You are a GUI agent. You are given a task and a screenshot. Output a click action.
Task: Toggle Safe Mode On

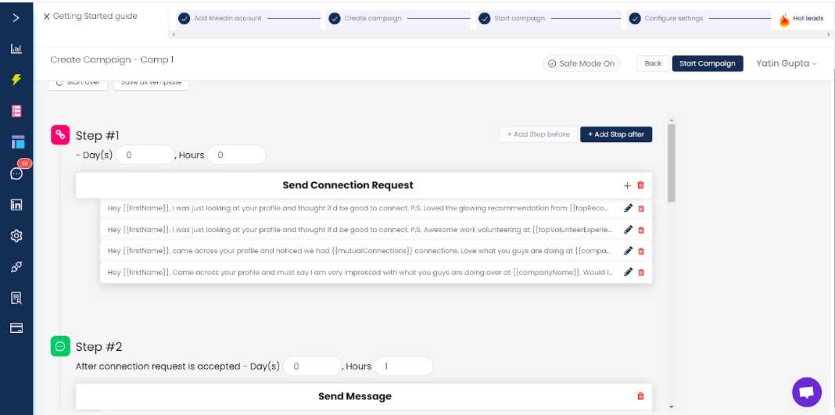pyautogui.click(x=582, y=63)
